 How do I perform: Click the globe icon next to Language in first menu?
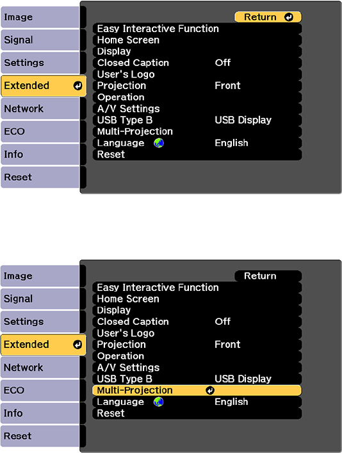click(159, 143)
